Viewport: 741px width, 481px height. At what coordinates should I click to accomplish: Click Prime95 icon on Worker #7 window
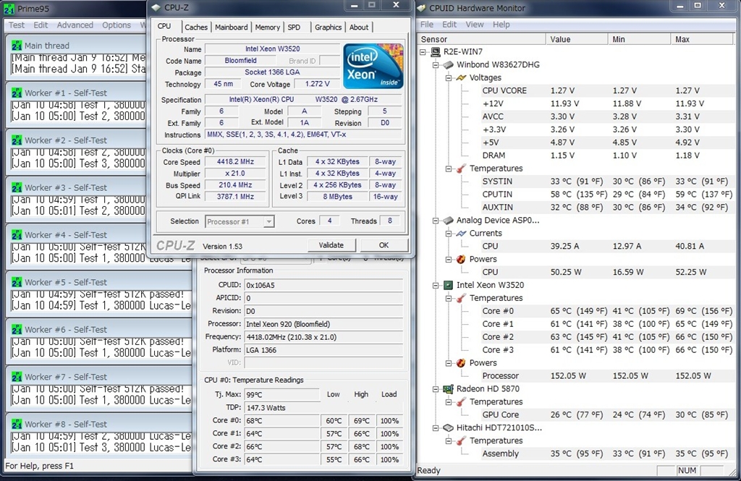17,377
